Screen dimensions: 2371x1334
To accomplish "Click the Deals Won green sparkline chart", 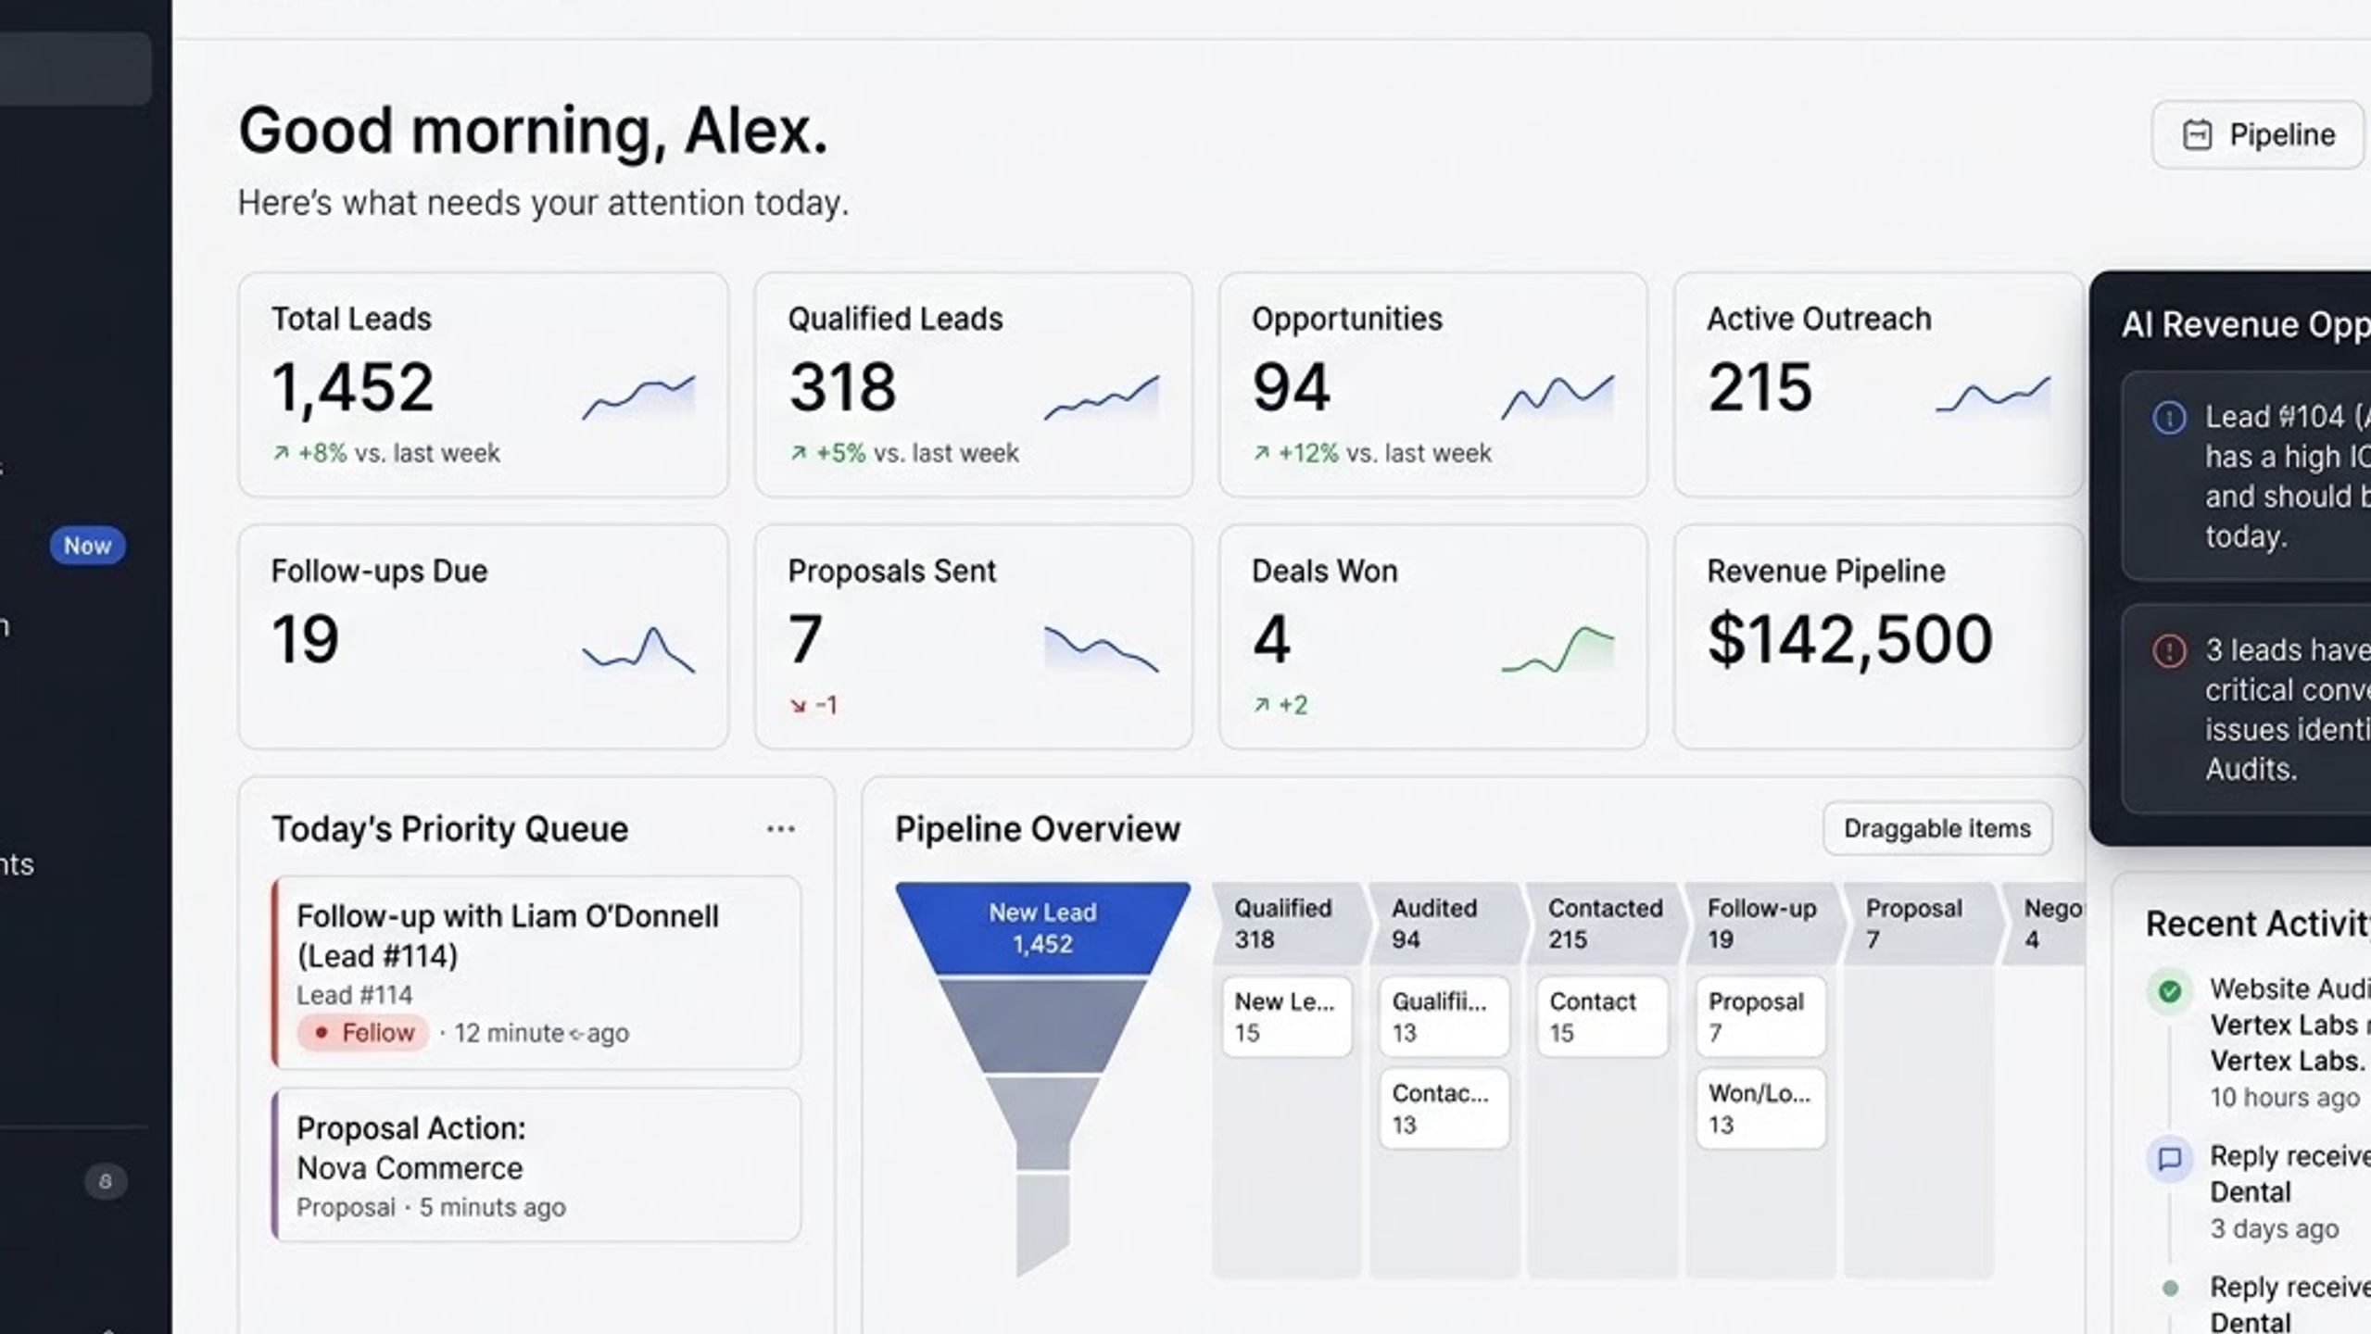I will tap(1558, 649).
